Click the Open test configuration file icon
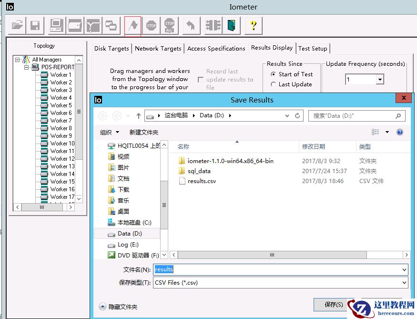Image resolution: width=417 pixels, height=319 pixels. pyautogui.click(x=18, y=25)
